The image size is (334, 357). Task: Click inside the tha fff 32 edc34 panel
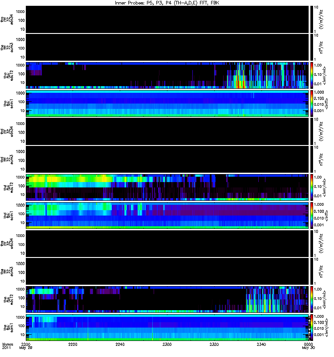click(167, 19)
